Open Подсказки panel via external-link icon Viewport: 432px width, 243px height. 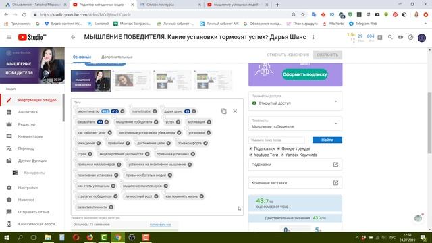coord(335,165)
